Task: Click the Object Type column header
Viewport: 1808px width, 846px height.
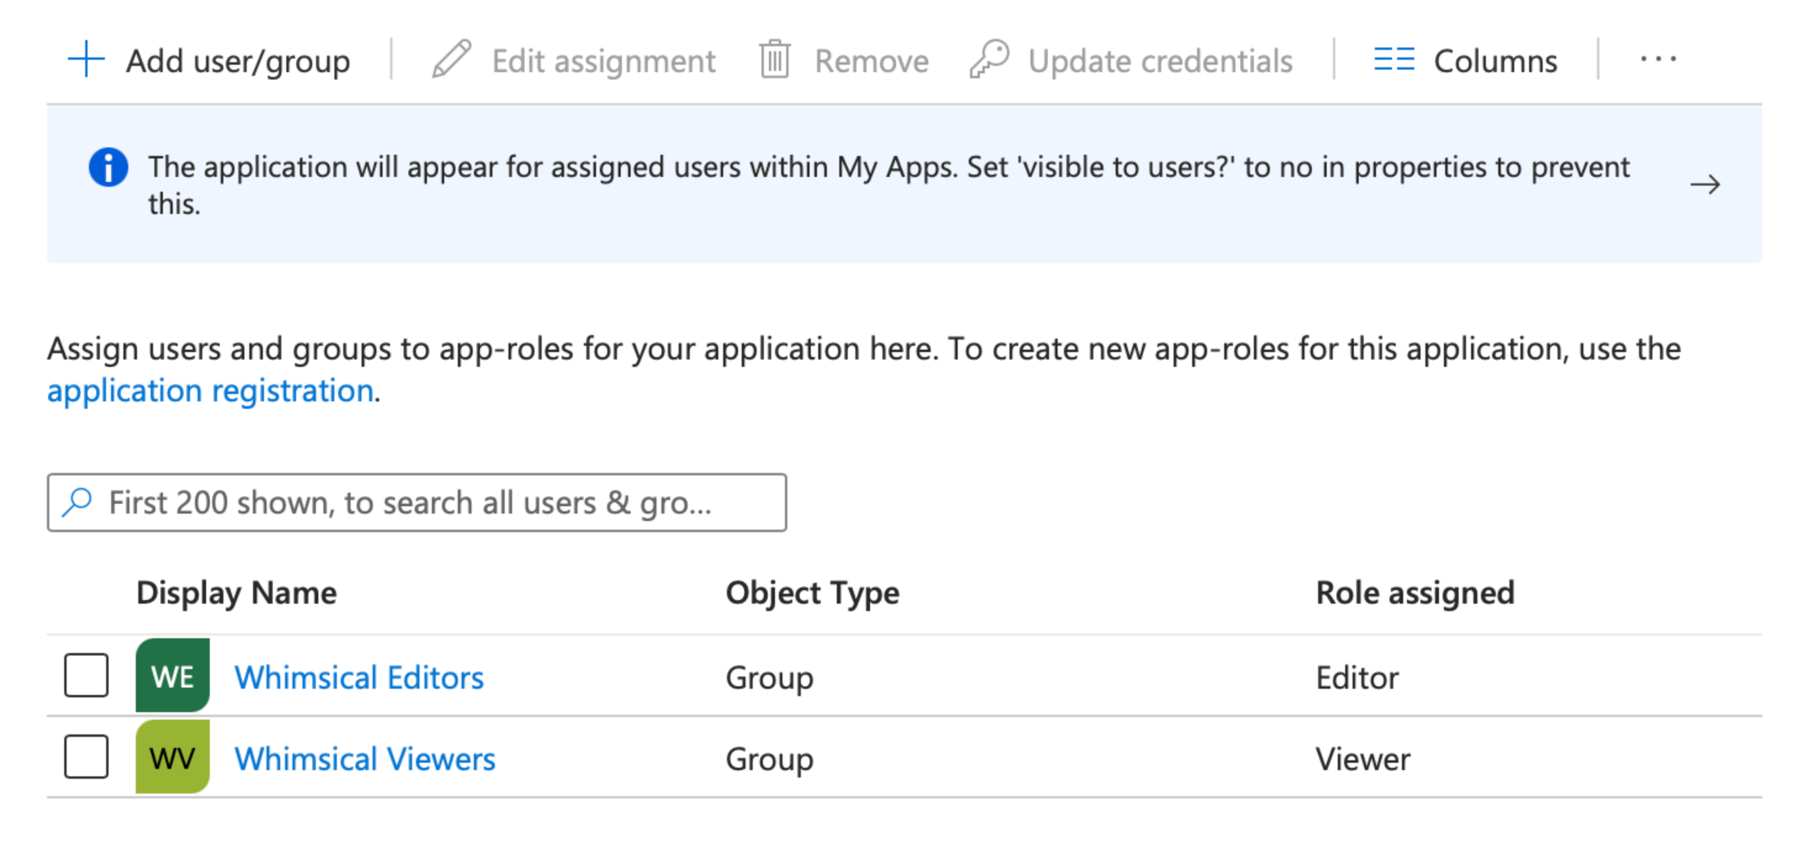Action: (812, 593)
